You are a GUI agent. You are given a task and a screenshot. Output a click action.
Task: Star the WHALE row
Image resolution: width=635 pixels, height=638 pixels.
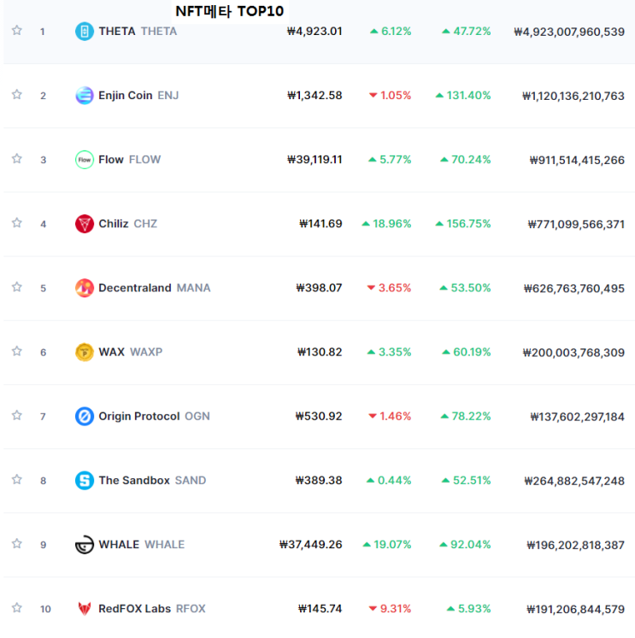(x=17, y=543)
